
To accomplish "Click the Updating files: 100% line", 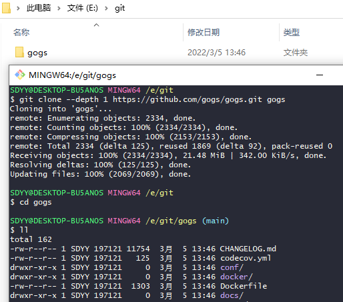I will pos(100,174).
